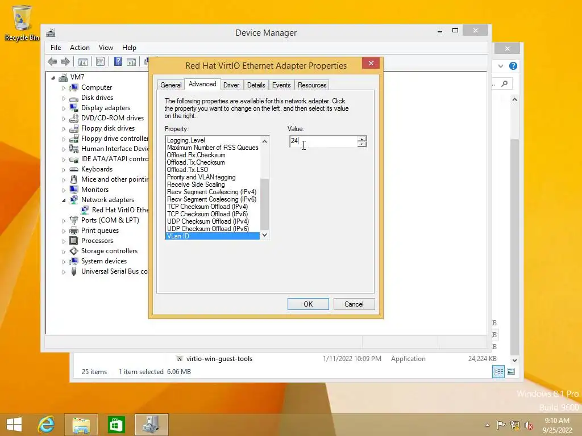Expand the Explorer ribbon chevron
The image size is (582, 436).
501,66
